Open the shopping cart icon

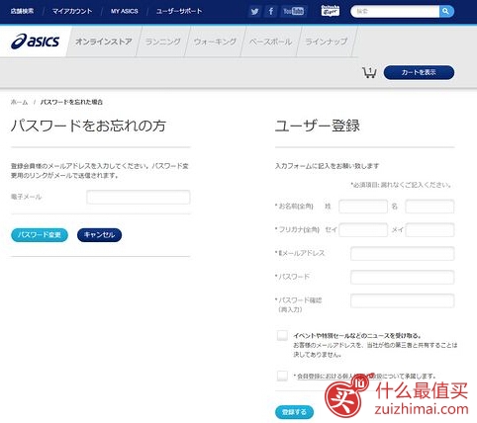pyautogui.click(x=369, y=72)
